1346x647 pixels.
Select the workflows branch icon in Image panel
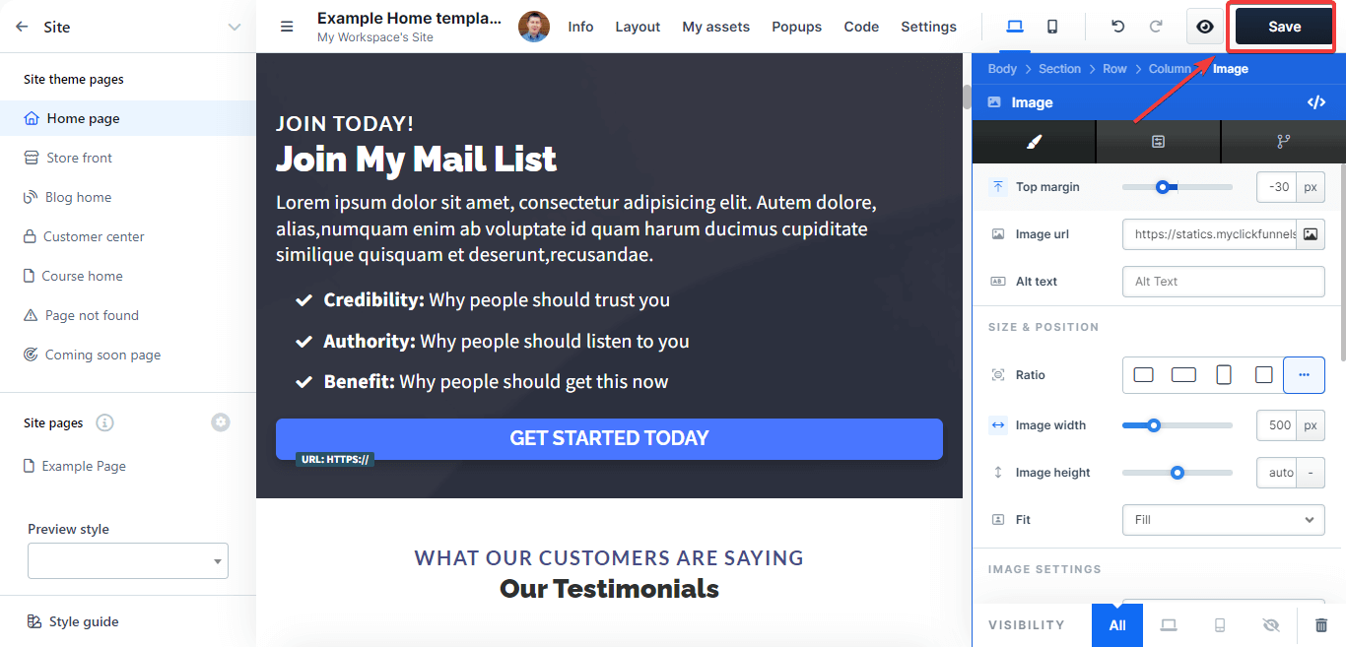pyautogui.click(x=1283, y=141)
